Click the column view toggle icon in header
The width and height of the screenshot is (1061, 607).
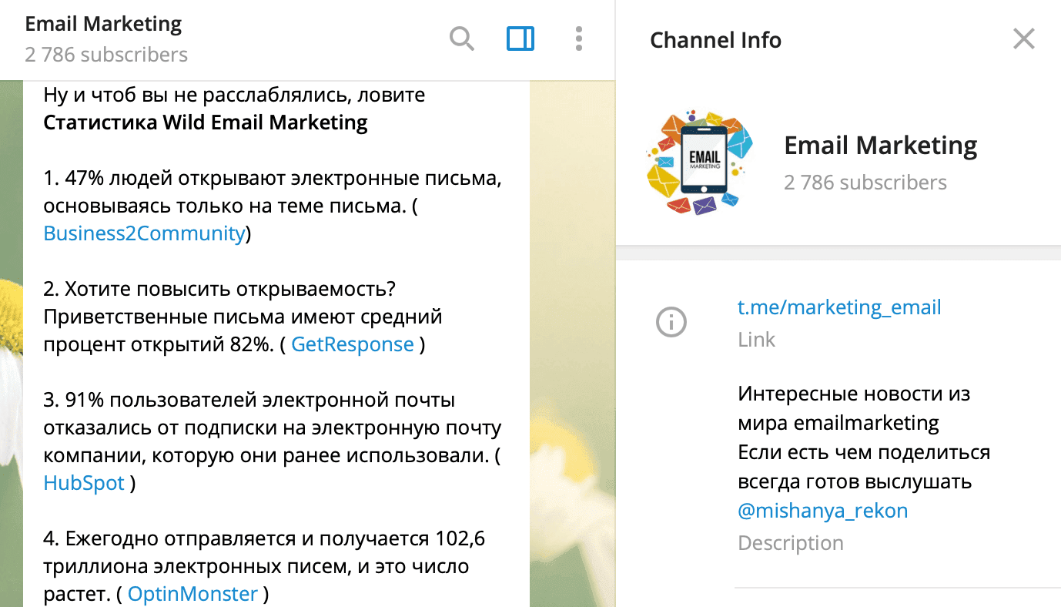coord(520,38)
